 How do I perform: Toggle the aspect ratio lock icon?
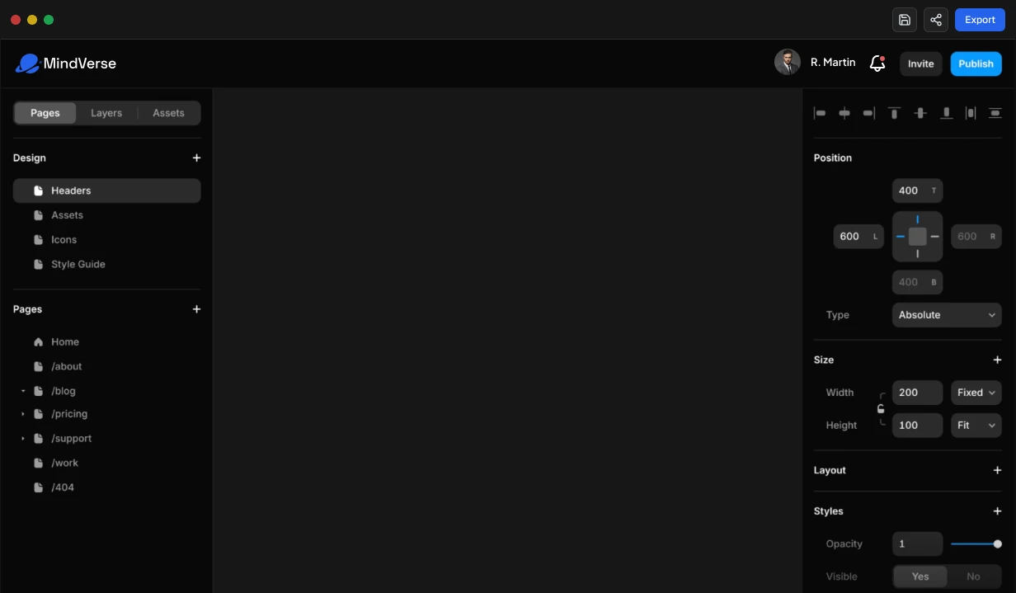coord(881,409)
